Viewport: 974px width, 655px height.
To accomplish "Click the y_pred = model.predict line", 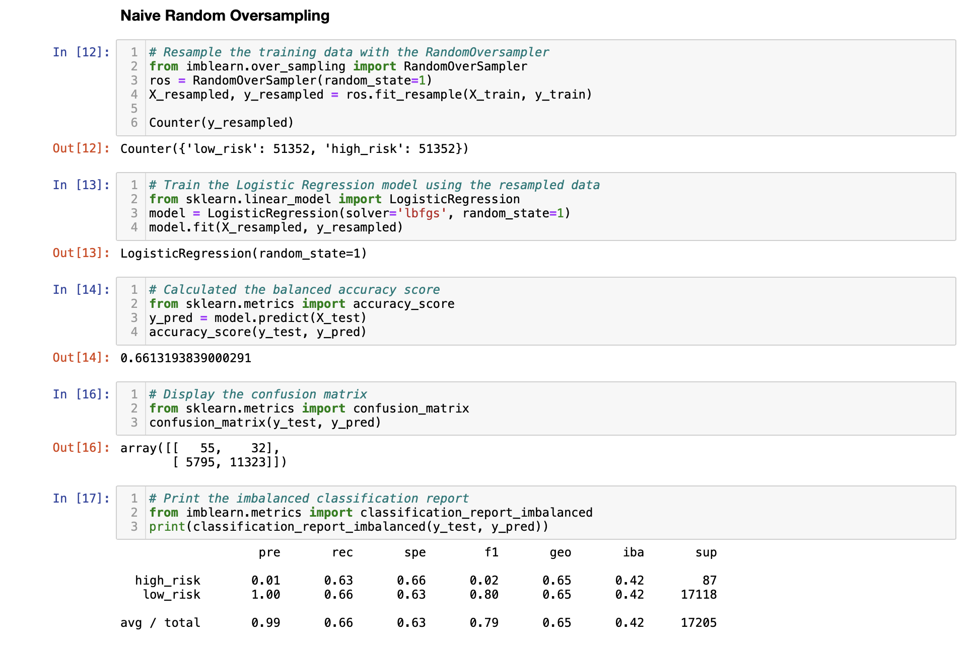I will click(257, 317).
